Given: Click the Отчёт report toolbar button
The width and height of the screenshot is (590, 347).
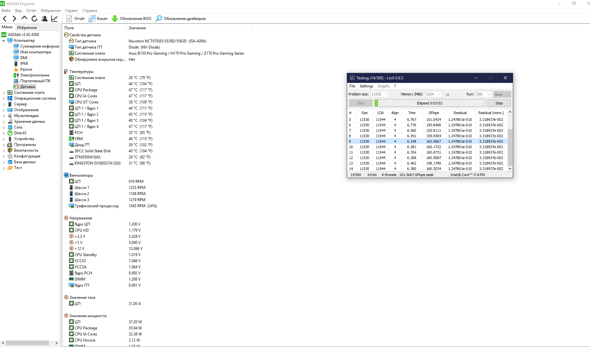Looking at the screenshot, I should click(x=76, y=19).
